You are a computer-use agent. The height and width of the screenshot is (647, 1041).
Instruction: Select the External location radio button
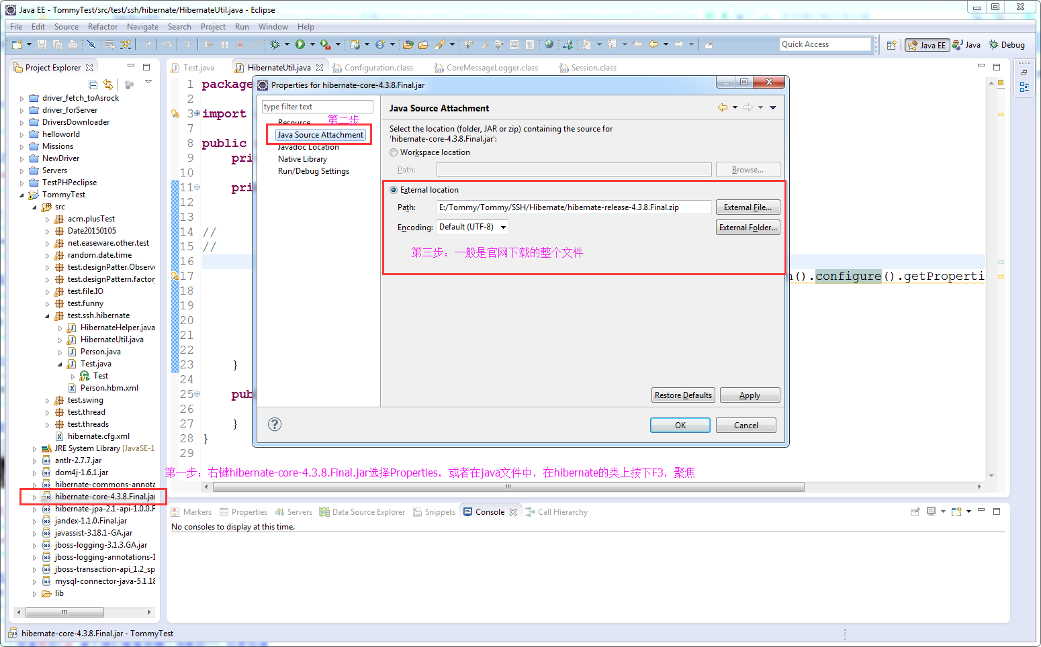tap(394, 190)
